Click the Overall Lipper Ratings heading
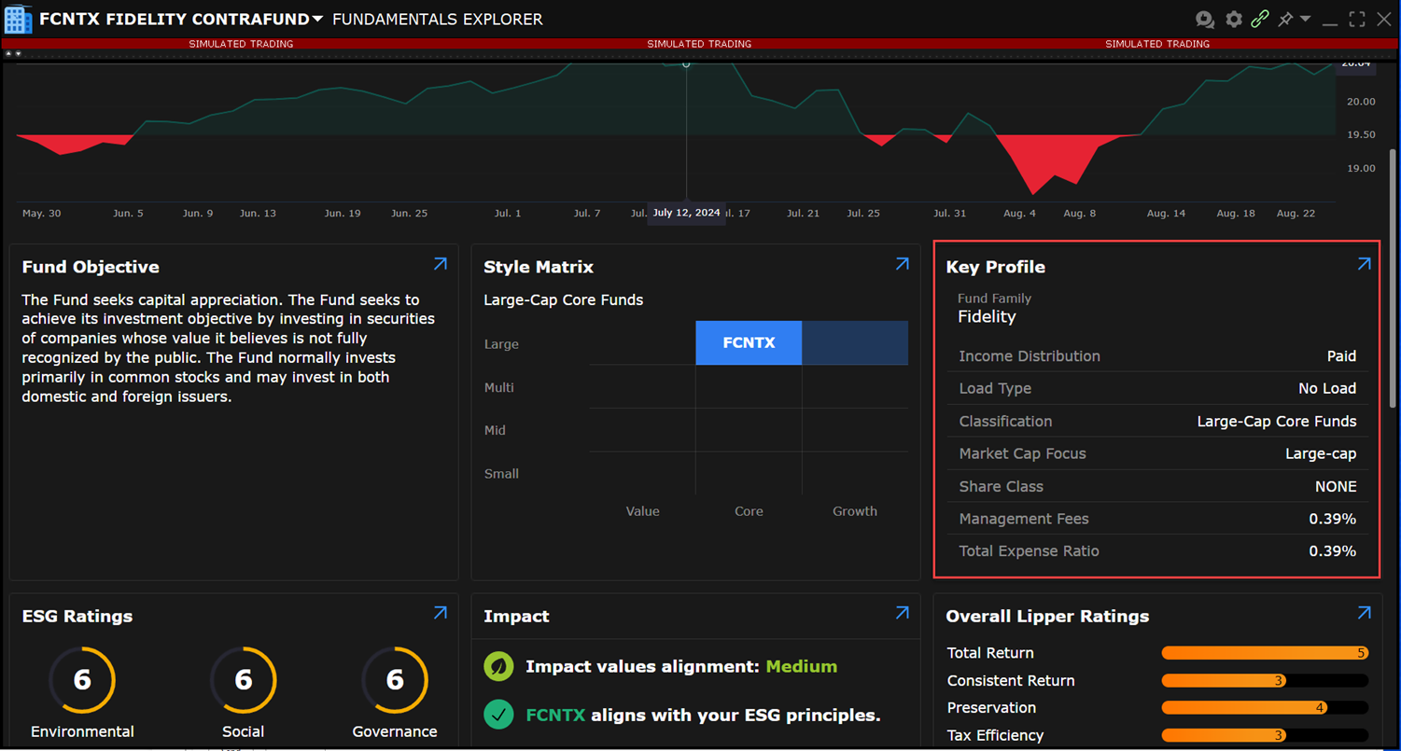The image size is (1401, 751). (x=1047, y=617)
